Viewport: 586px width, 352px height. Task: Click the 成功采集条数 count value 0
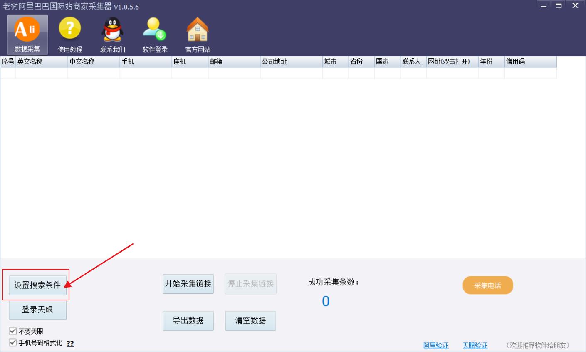(326, 301)
